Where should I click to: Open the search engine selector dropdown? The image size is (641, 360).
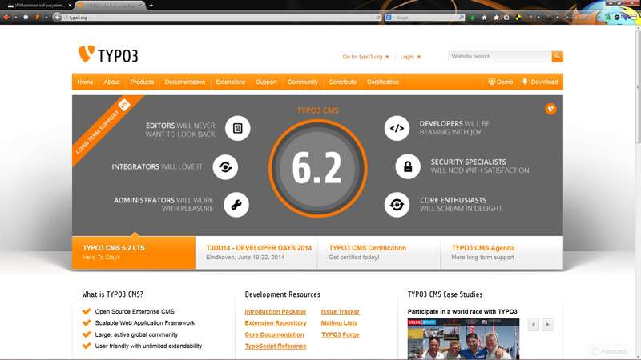pyautogui.click(x=389, y=18)
